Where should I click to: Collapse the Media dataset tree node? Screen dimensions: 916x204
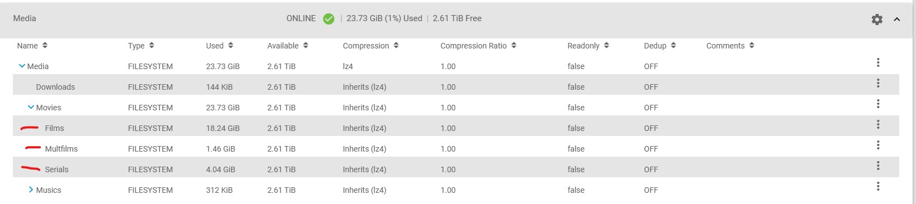pos(22,66)
